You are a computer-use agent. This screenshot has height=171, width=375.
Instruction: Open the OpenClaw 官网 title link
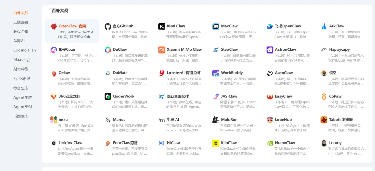point(72,26)
